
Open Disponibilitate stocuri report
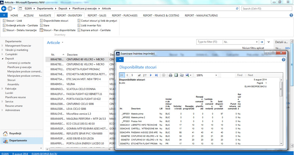click(54, 21)
